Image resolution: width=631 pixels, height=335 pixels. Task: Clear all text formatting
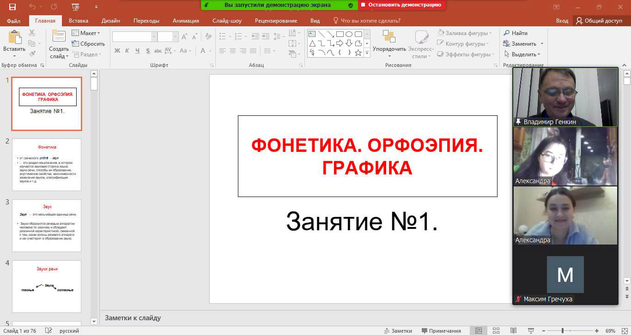coord(208,36)
